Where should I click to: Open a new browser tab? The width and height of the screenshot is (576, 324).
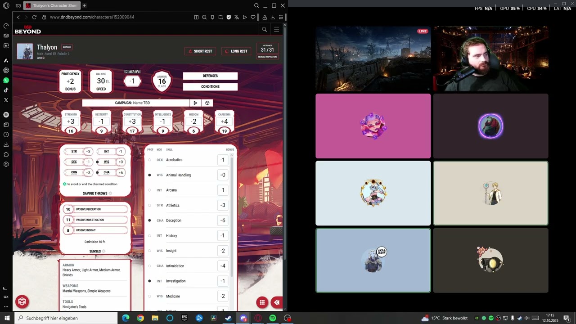click(84, 5)
